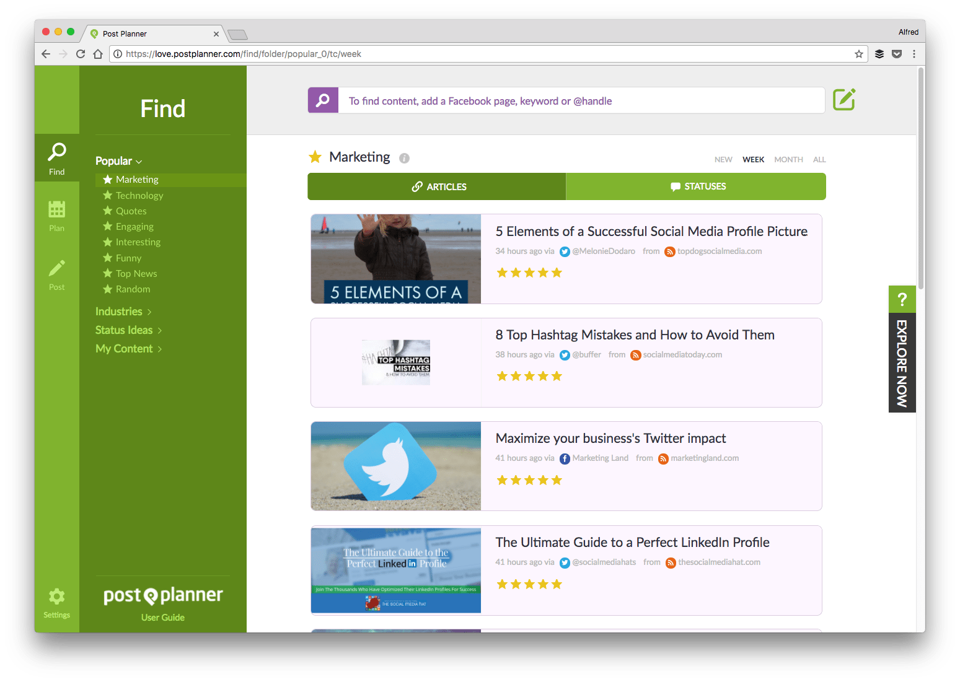Filter by MONTH time range
The image size is (960, 682).
tap(788, 160)
